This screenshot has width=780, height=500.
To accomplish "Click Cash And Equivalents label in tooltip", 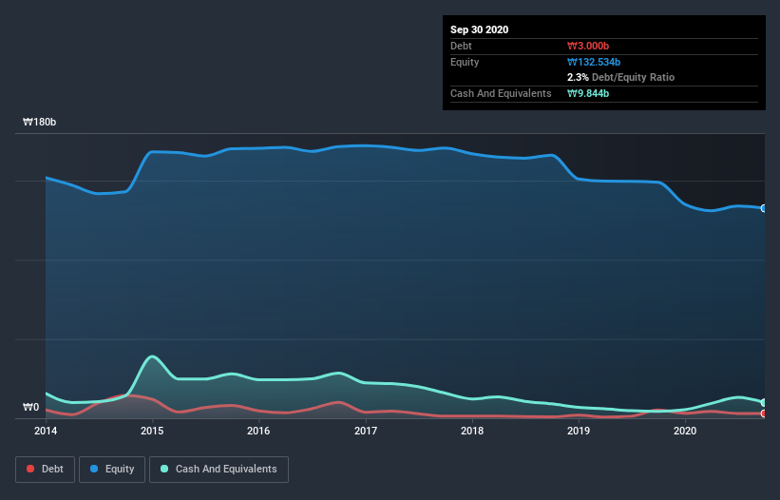I will point(501,93).
